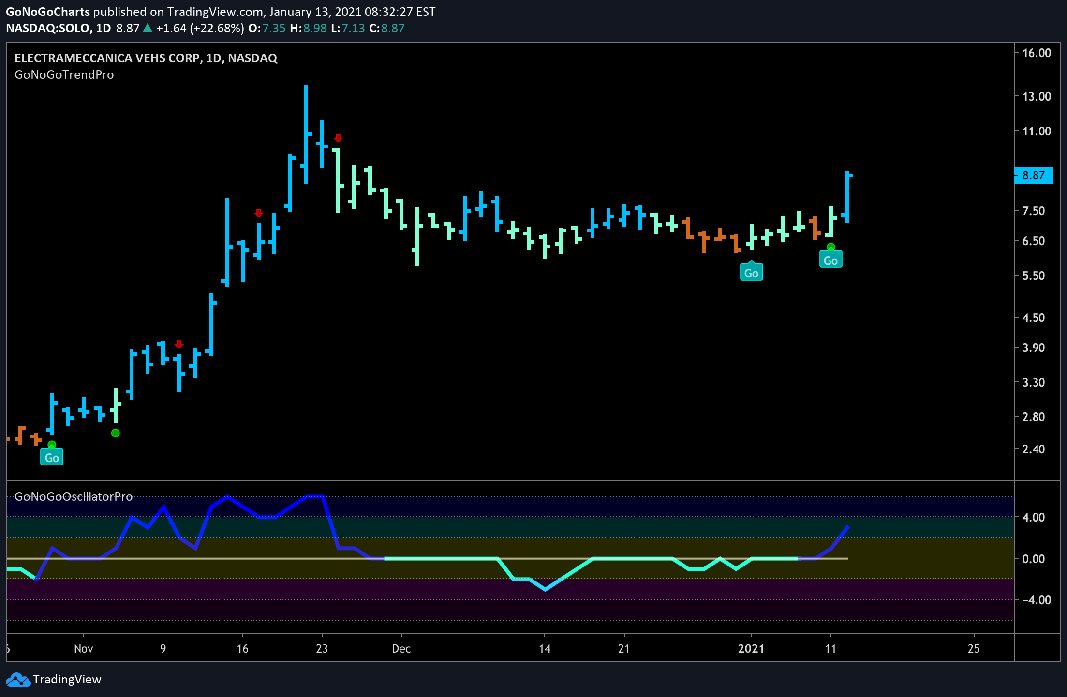Click the 16 date label on time axis
This screenshot has height=697, width=1067.
coord(242,649)
